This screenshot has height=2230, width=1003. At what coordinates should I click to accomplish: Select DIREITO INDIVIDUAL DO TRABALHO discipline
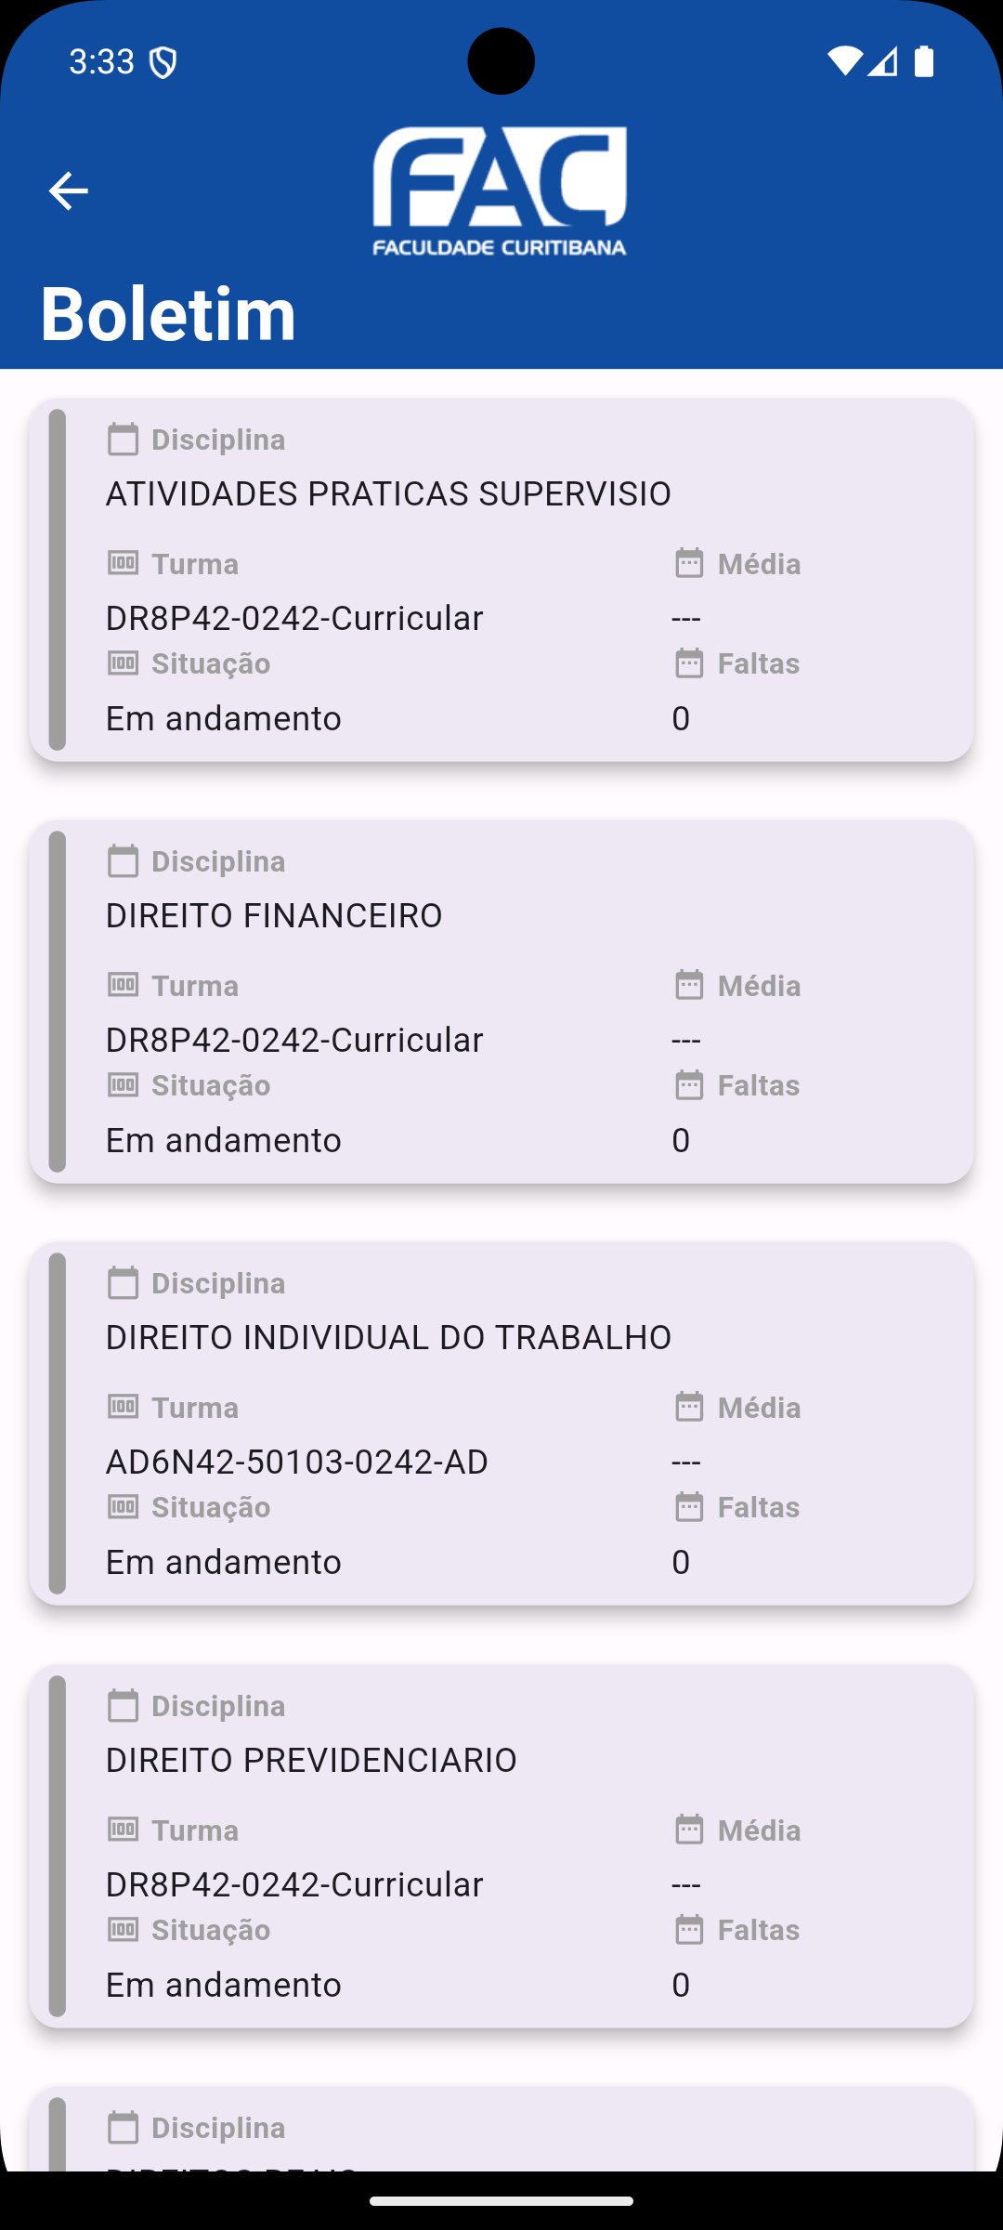(388, 1337)
